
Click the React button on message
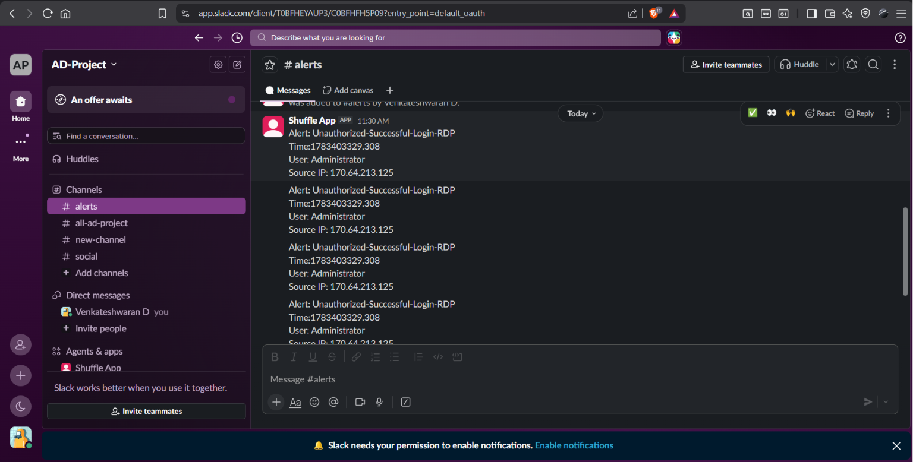click(820, 113)
